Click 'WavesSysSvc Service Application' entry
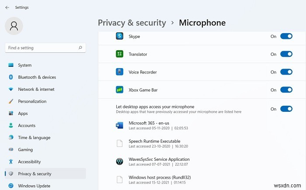The image size is (306, 190). tap(159, 159)
